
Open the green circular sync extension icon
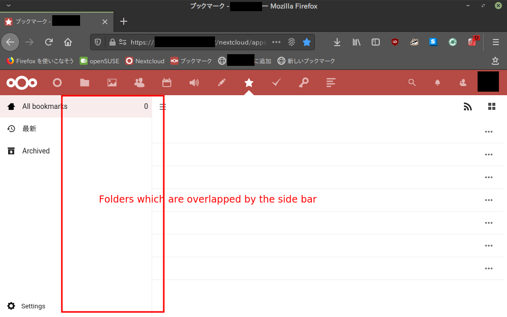pyautogui.click(x=452, y=42)
